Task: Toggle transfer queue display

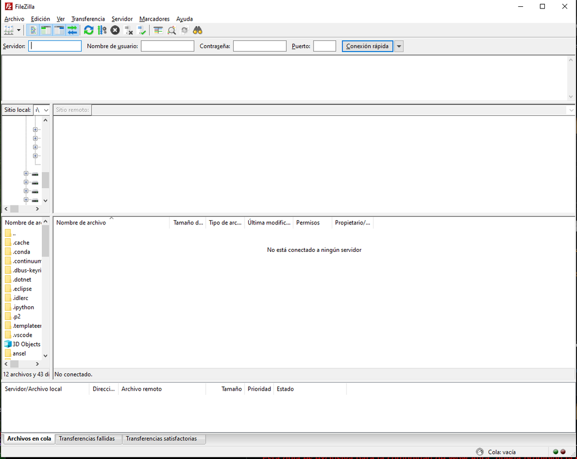Action: coord(73,30)
